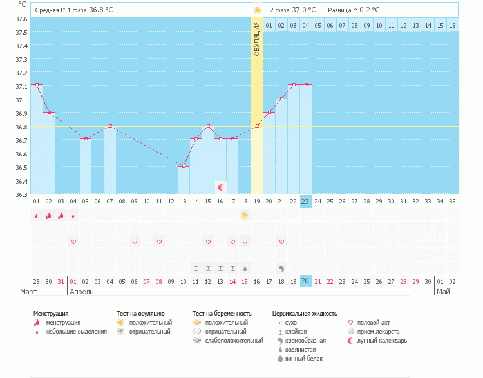Click the heart icon on cycle day 21
Screen dimensions: 483x378
(x=281, y=241)
